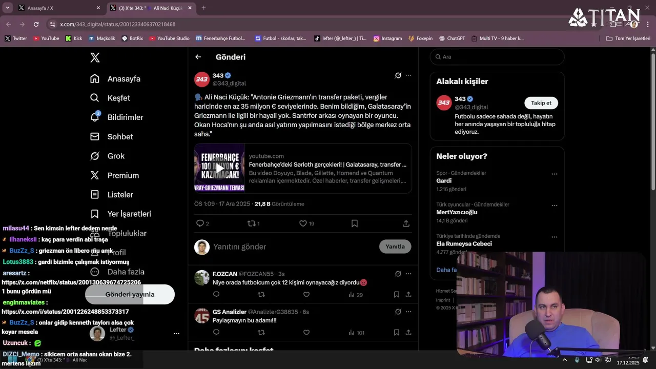Open the Ela Rumeysa Cebeci trend
The height and width of the screenshot is (369, 656).
[464, 244]
